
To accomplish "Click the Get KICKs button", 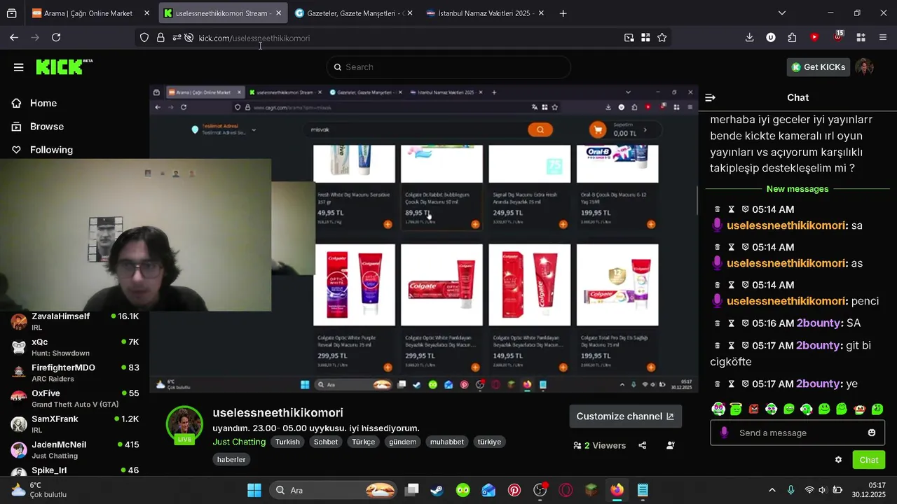I will click(818, 67).
